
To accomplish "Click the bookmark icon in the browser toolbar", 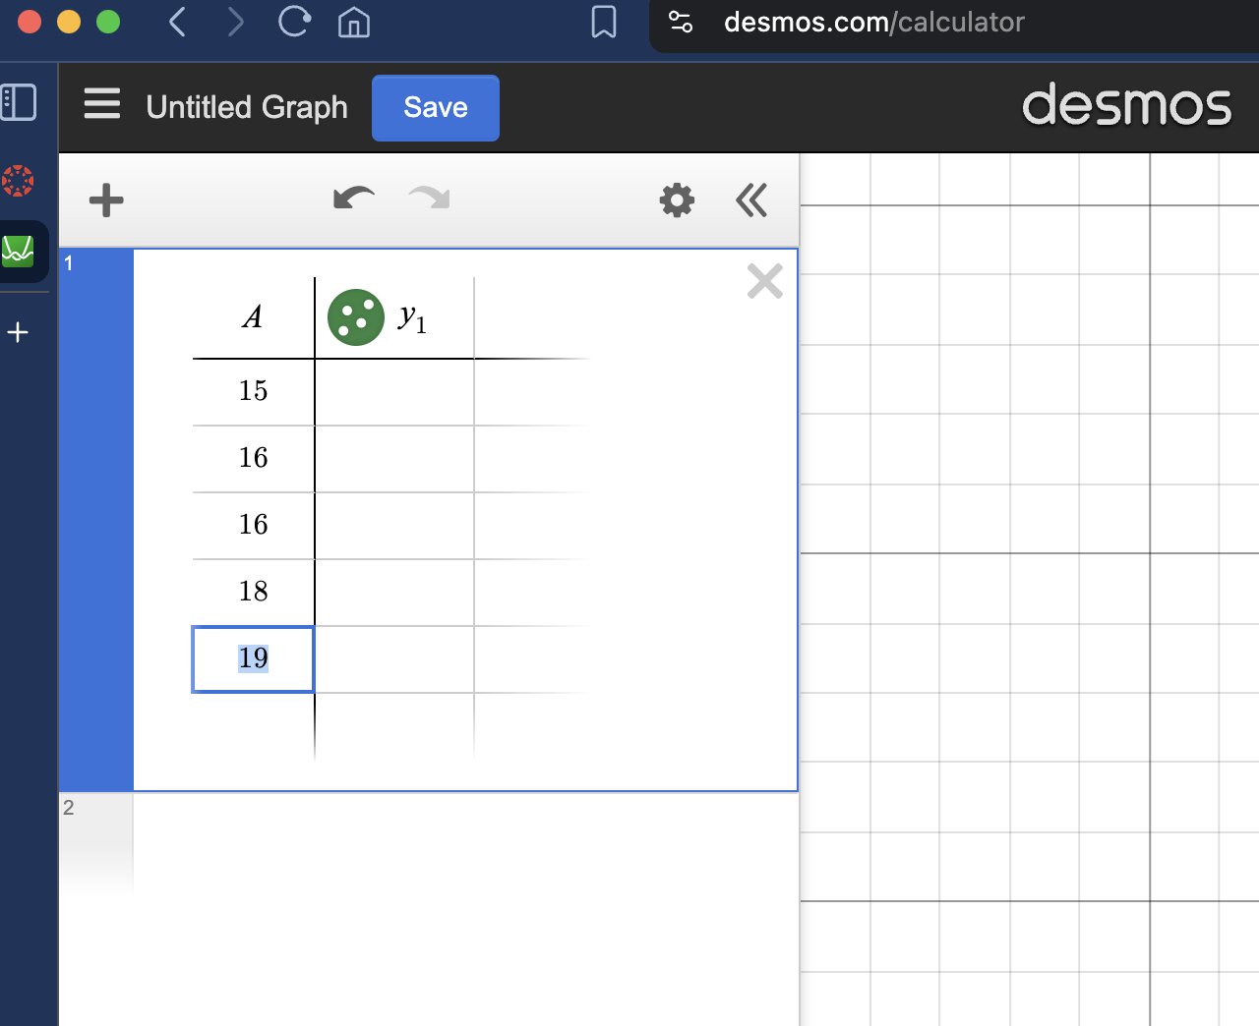I will (x=603, y=23).
